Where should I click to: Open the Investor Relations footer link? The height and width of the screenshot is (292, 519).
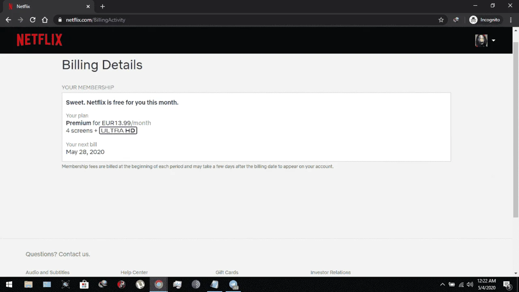(x=330, y=273)
